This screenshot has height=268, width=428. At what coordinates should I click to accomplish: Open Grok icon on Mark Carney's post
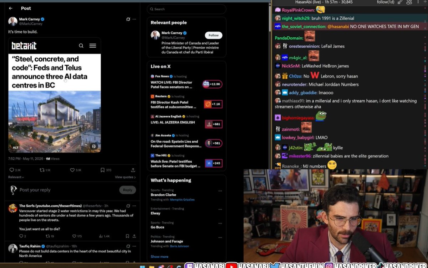128,19
